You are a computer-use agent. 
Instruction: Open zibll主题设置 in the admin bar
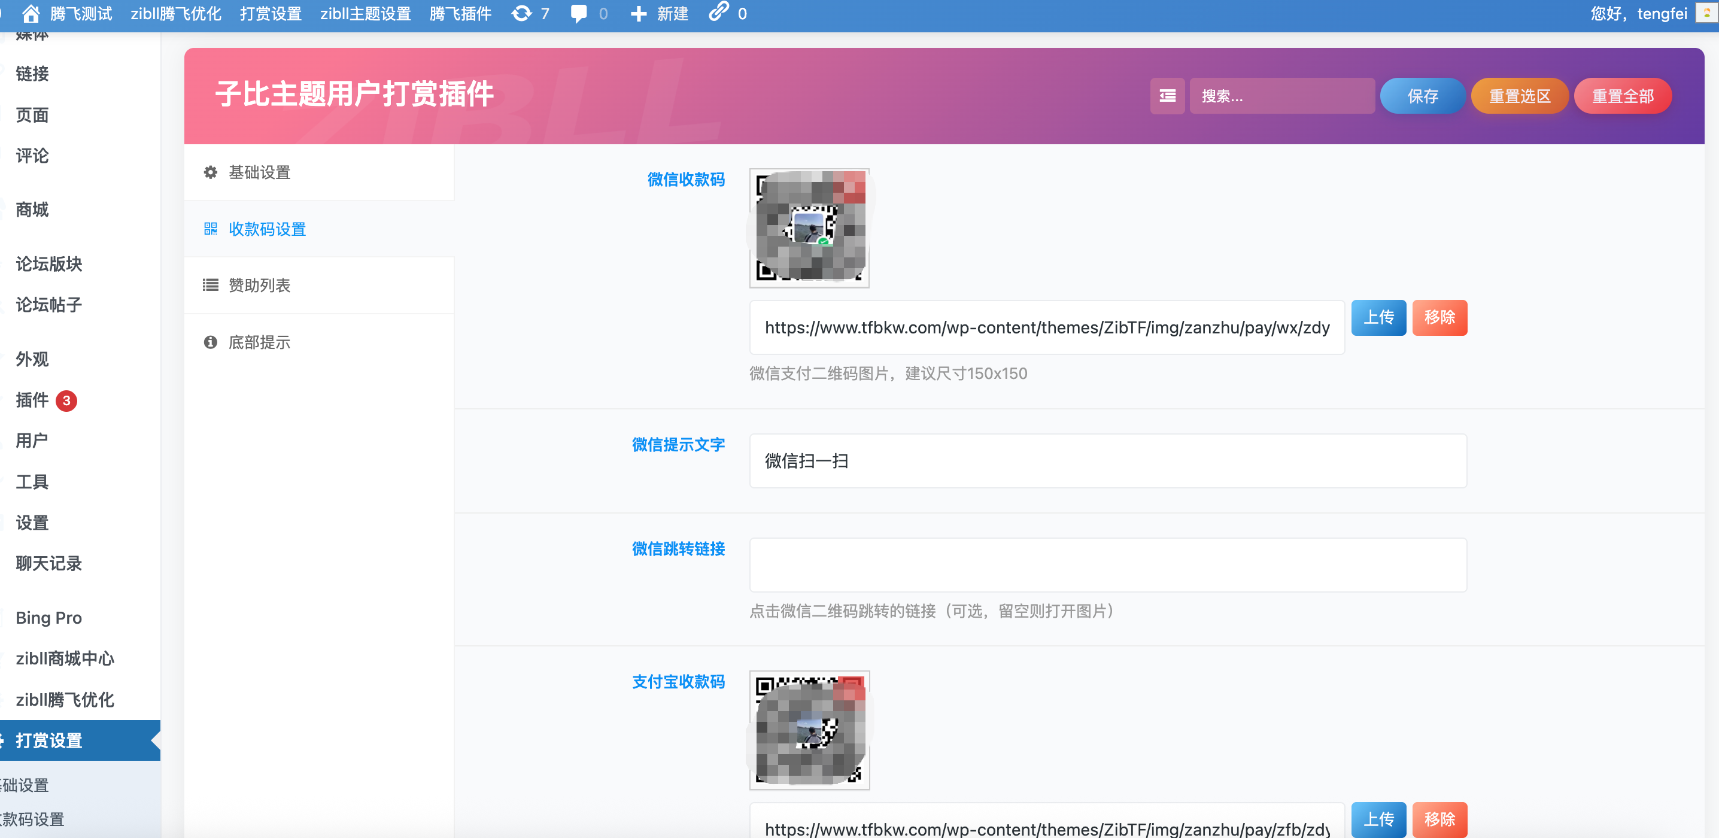pyautogui.click(x=366, y=13)
